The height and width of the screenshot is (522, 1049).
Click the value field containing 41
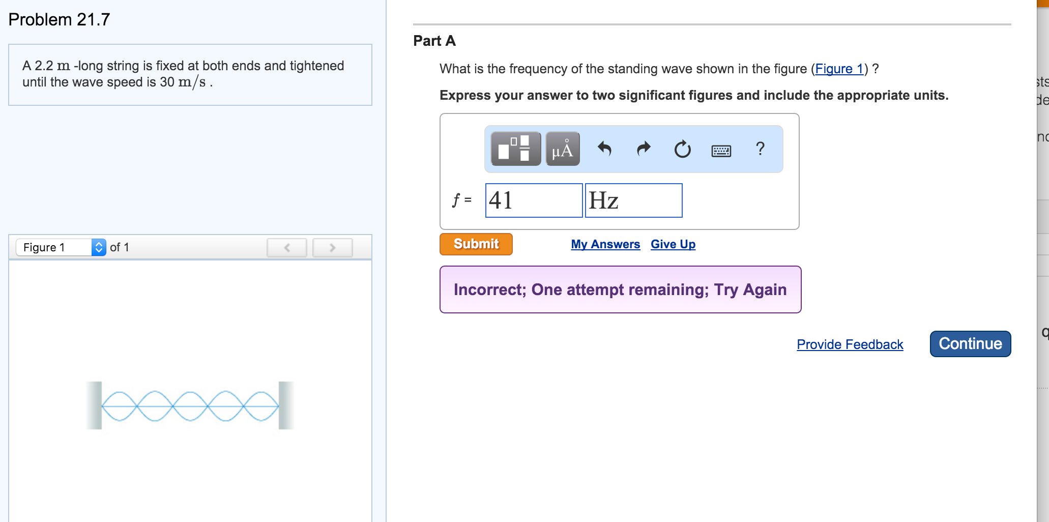[534, 200]
